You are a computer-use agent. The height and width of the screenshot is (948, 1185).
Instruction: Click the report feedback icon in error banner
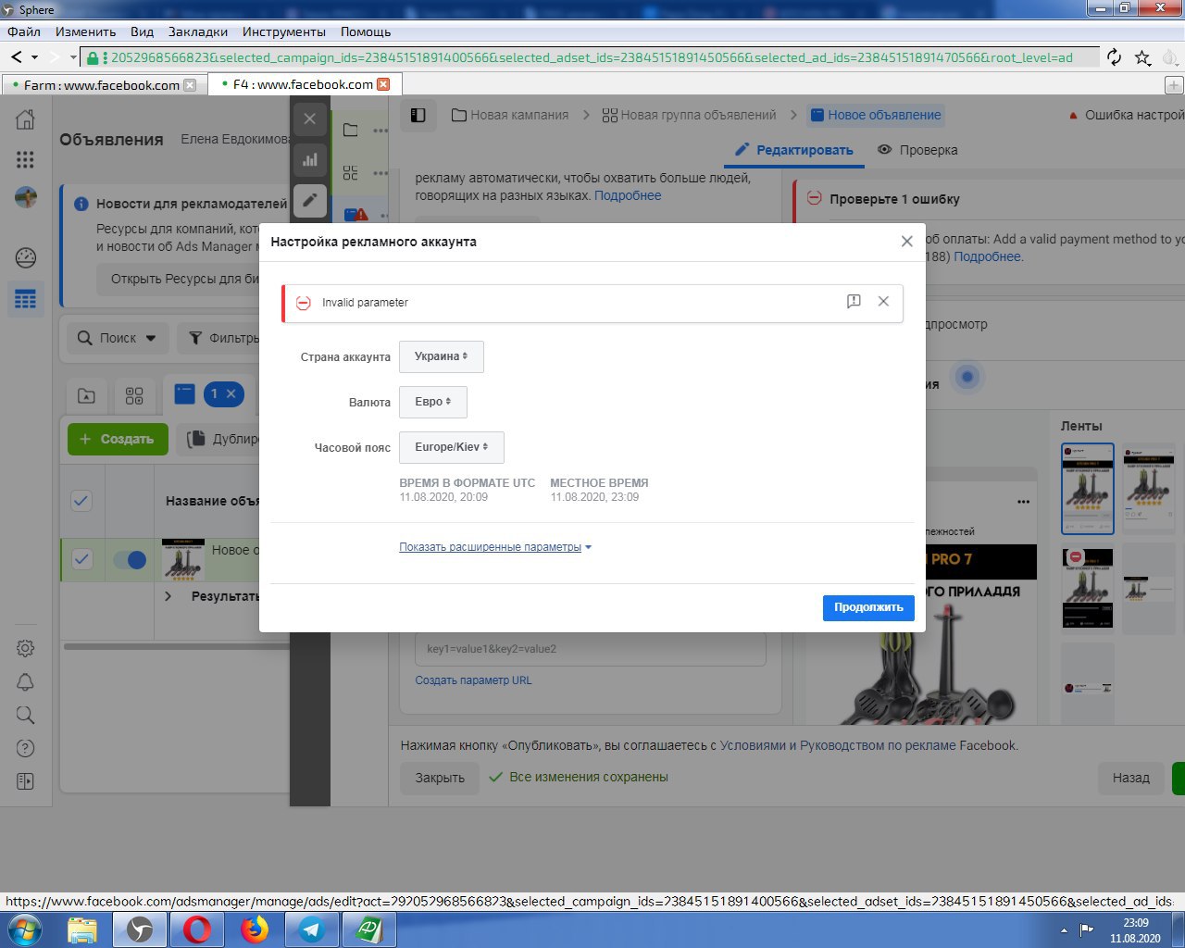coord(854,302)
